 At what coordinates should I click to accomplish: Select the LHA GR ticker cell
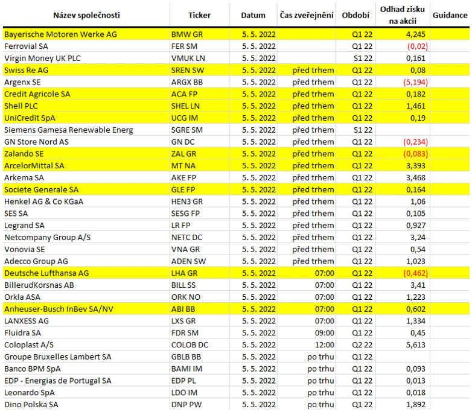[200, 273]
